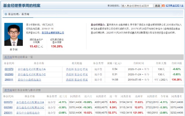The width and height of the screenshot is (185, 116).
Task: Click the 董季周 manager photo
Action: coord(13,34)
